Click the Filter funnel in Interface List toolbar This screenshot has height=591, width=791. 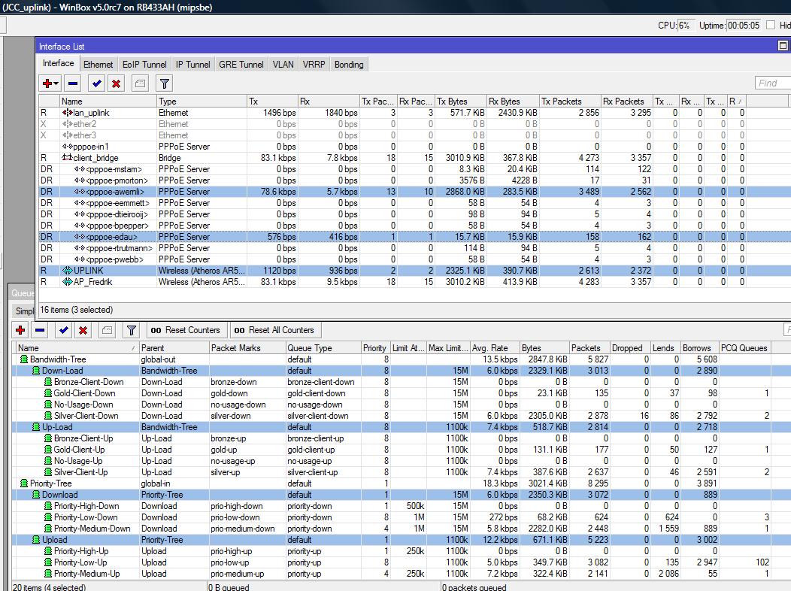coord(165,83)
